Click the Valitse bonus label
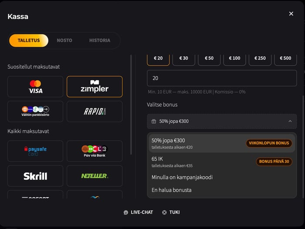This screenshot has width=305, height=229. 162,105
